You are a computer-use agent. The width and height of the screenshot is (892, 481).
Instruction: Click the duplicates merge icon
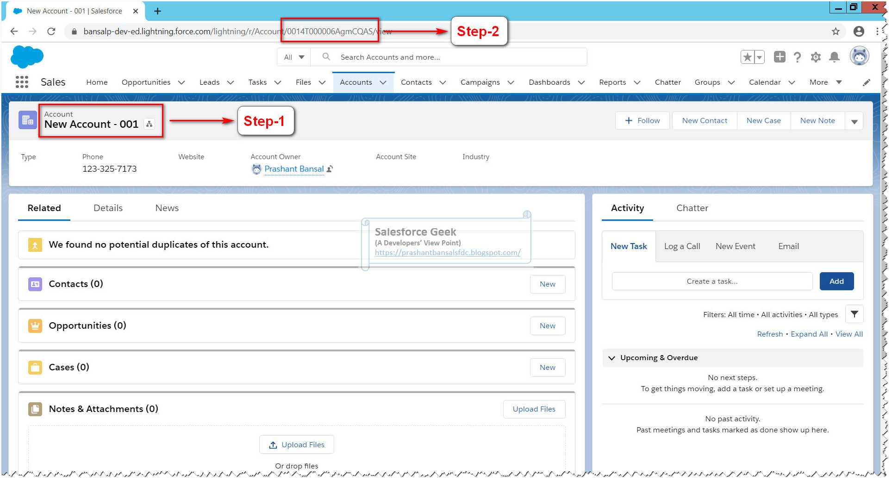35,244
